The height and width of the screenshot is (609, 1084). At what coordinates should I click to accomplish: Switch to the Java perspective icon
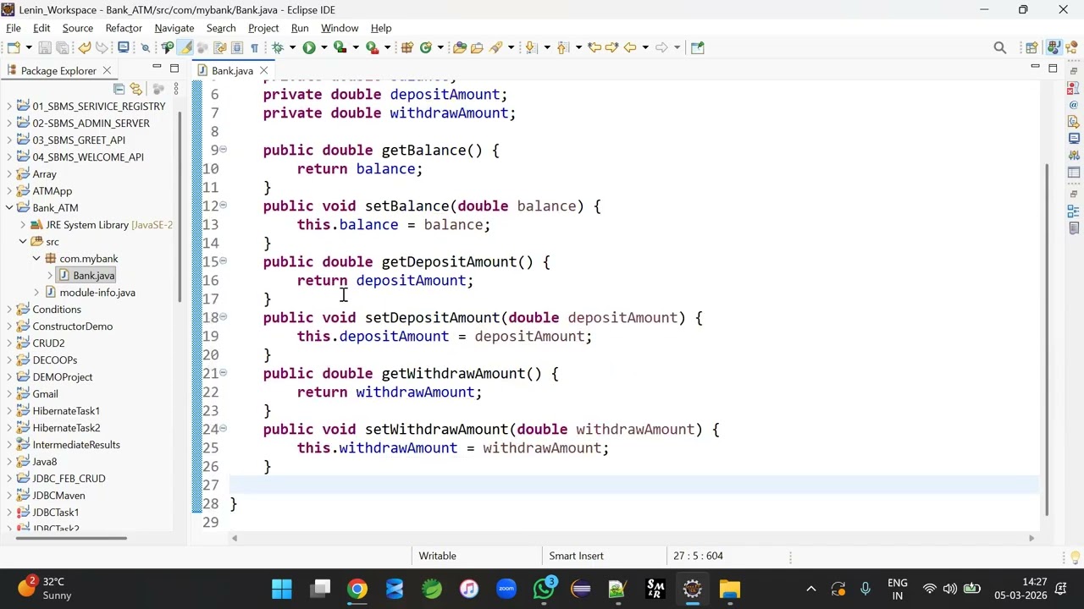coord(1054,47)
